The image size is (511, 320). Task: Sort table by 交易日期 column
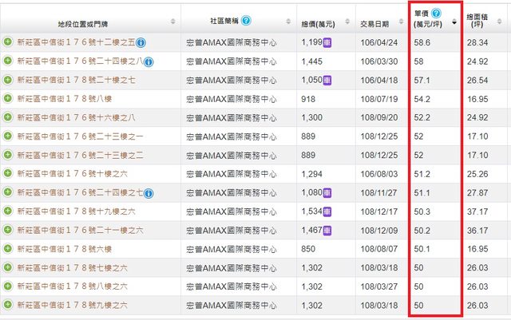pos(400,22)
